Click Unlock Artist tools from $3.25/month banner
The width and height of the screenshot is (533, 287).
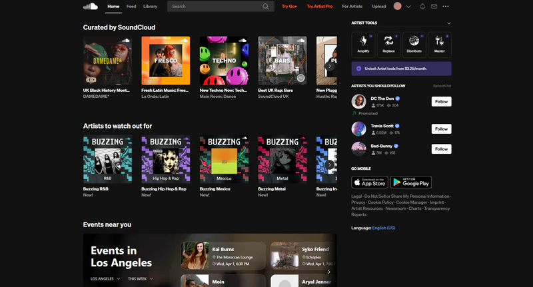tap(402, 69)
